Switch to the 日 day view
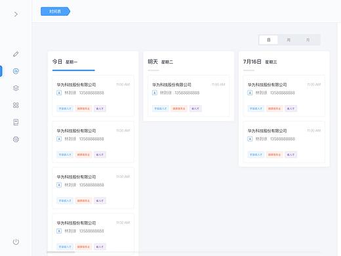This screenshot has height=256, width=341. (x=269, y=40)
